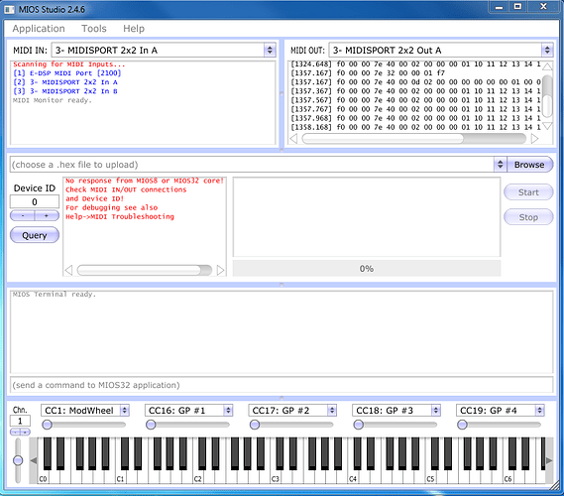The width and height of the screenshot is (564, 496).
Task: Click the CC18 GP #3 slider knob
Action: 359,426
